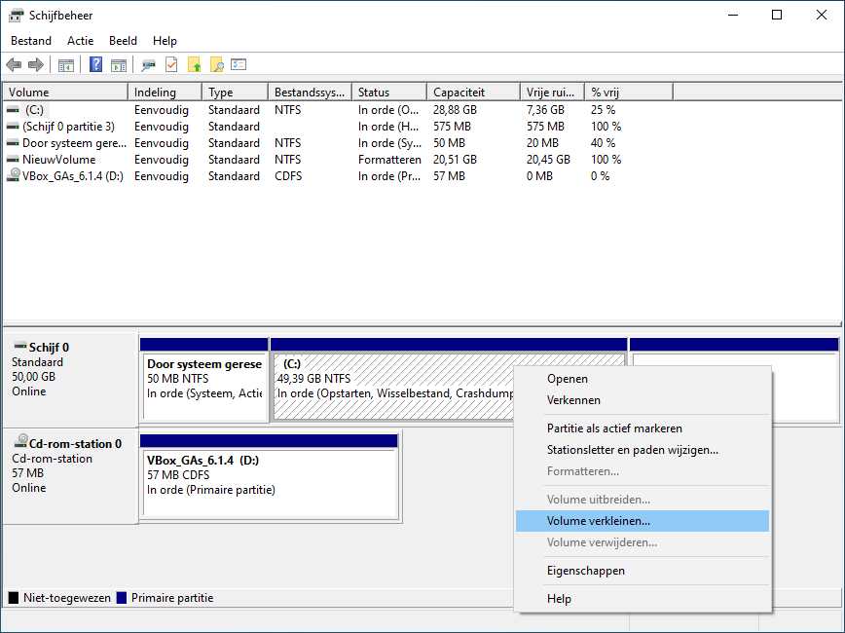Open the Beeld menu
The image size is (845, 633).
tap(124, 41)
